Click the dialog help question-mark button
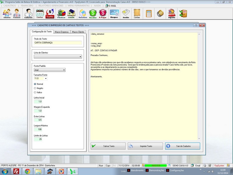This screenshot has height=175, width=233. point(196,25)
